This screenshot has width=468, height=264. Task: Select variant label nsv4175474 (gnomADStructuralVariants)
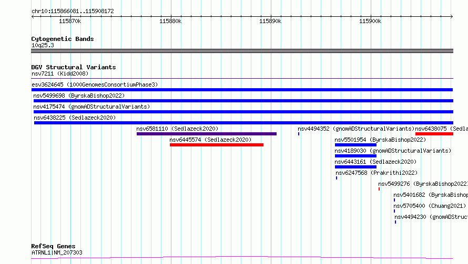coord(91,107)
